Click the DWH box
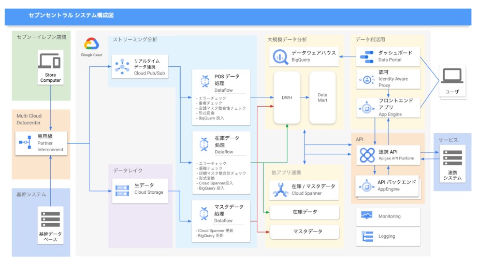The width and height of the screenshot is (479, 260). pyautogui.click(x=287, y=97)
